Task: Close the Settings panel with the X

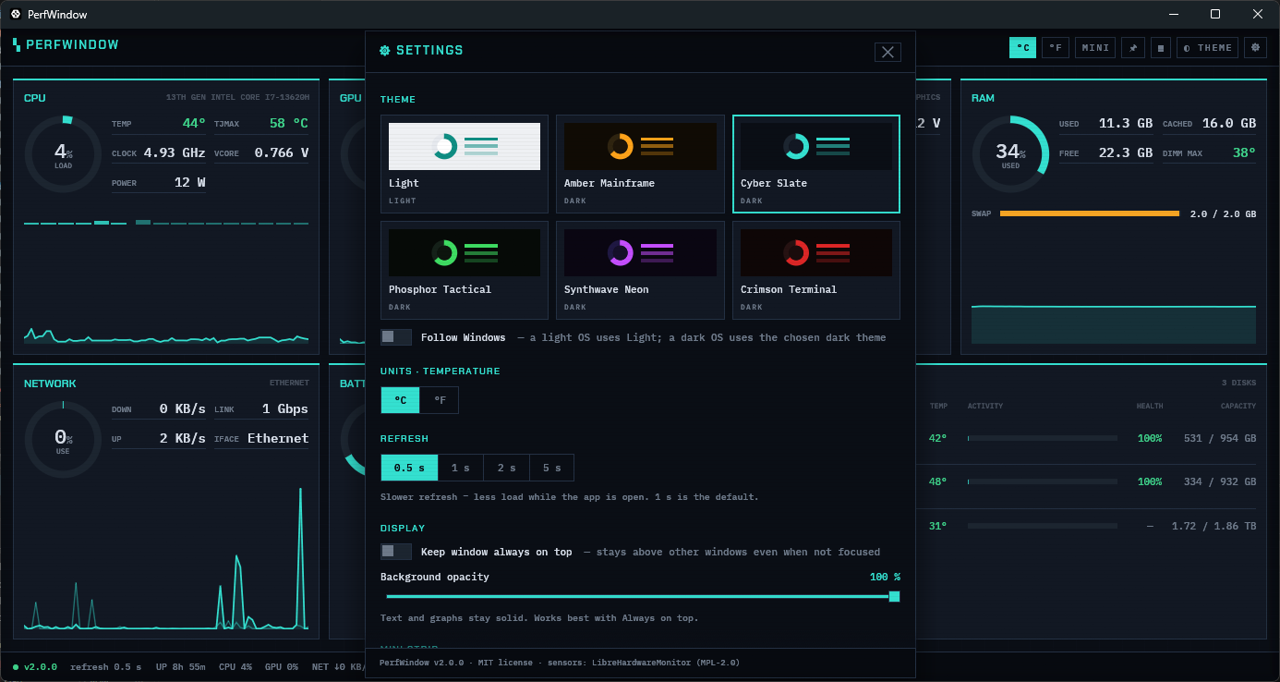Action: [888, 52]
